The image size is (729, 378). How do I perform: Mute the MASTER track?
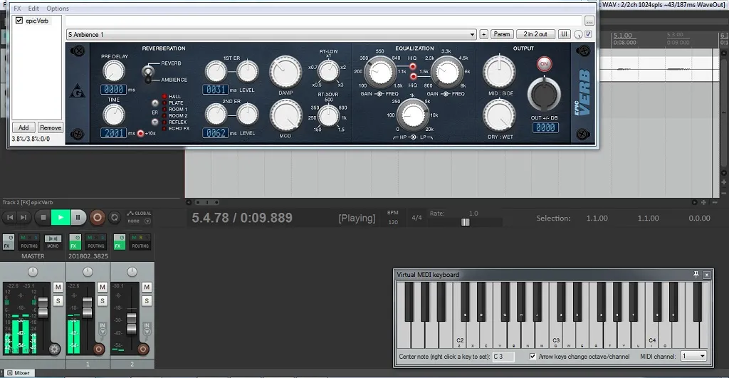[x=58, y=288]
